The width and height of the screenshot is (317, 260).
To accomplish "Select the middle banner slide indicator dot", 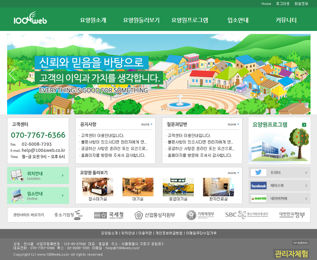I will pos(162,109).
